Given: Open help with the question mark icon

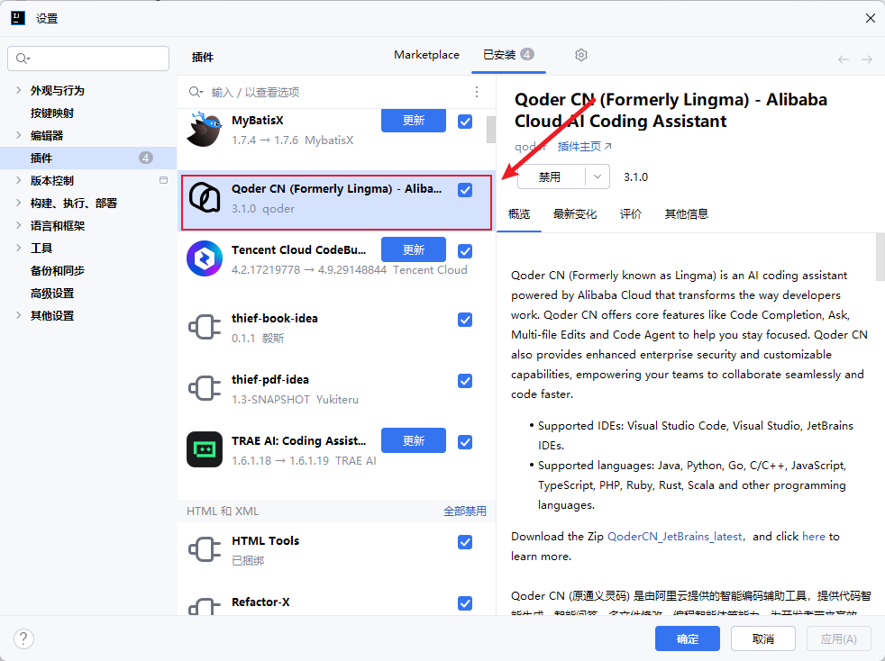Looking at the screenshot, I should coord(23,638).
